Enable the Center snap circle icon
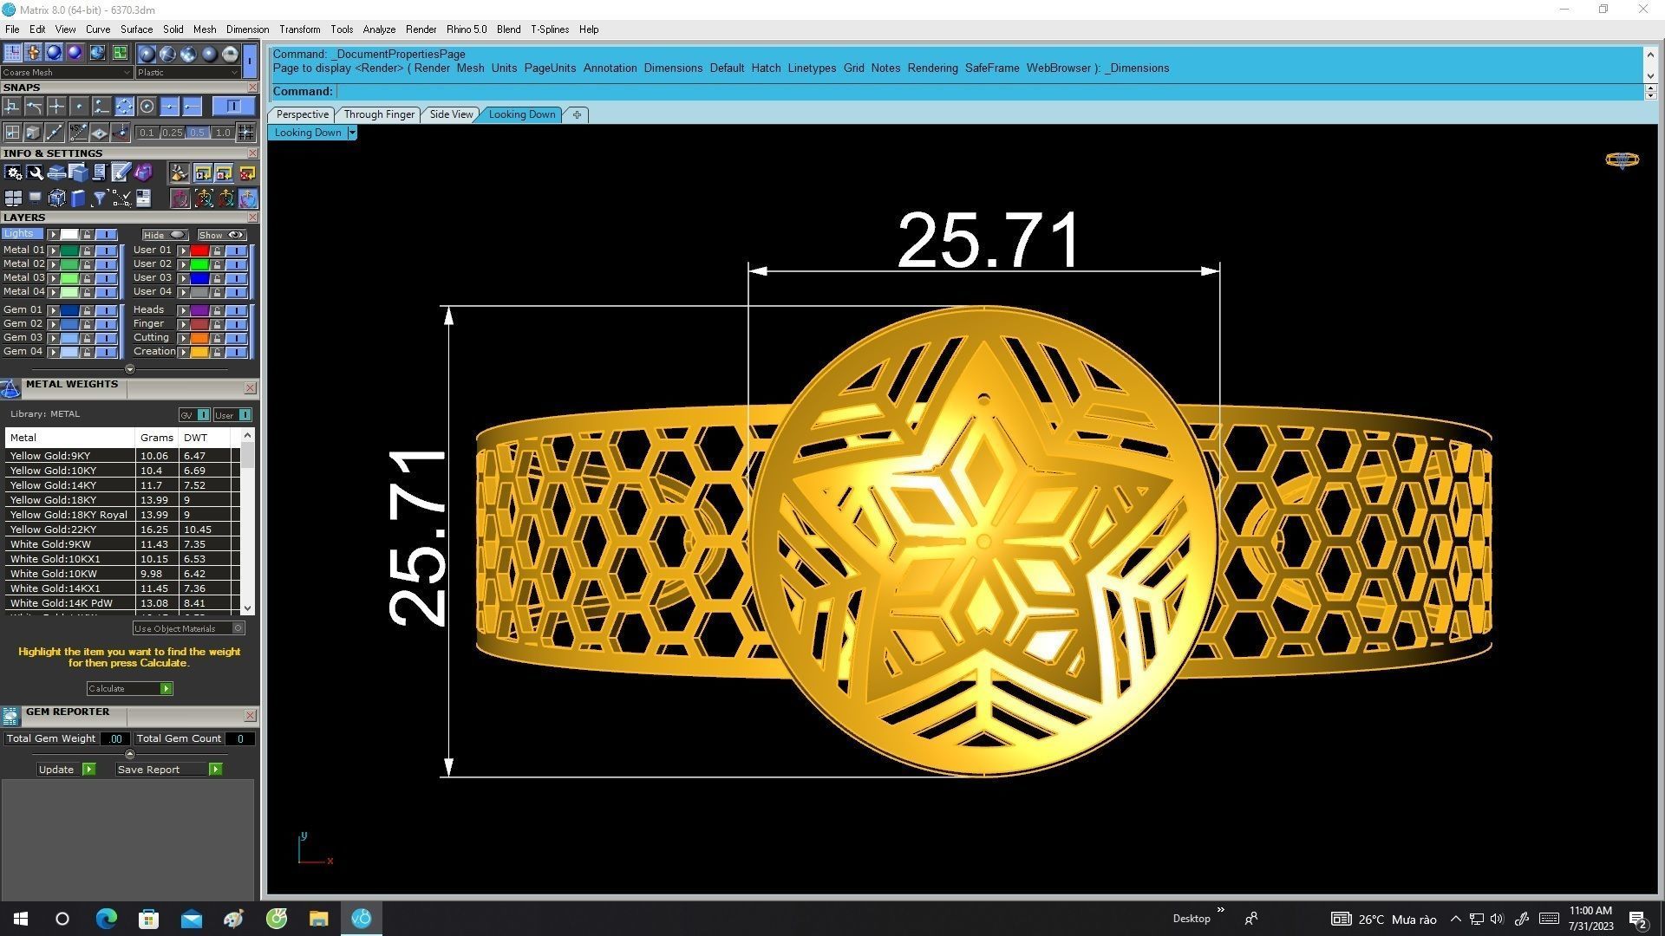The height and width of the screenshot is (936, 1665). [147, 107]
